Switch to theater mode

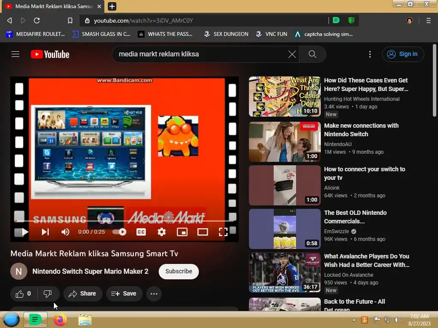tap(202, 232)
